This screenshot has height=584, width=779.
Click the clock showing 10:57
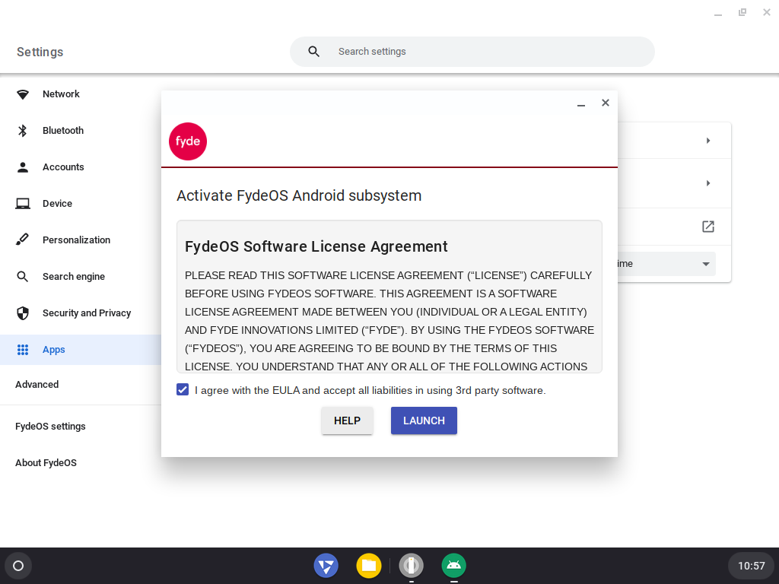click(751, 566)
